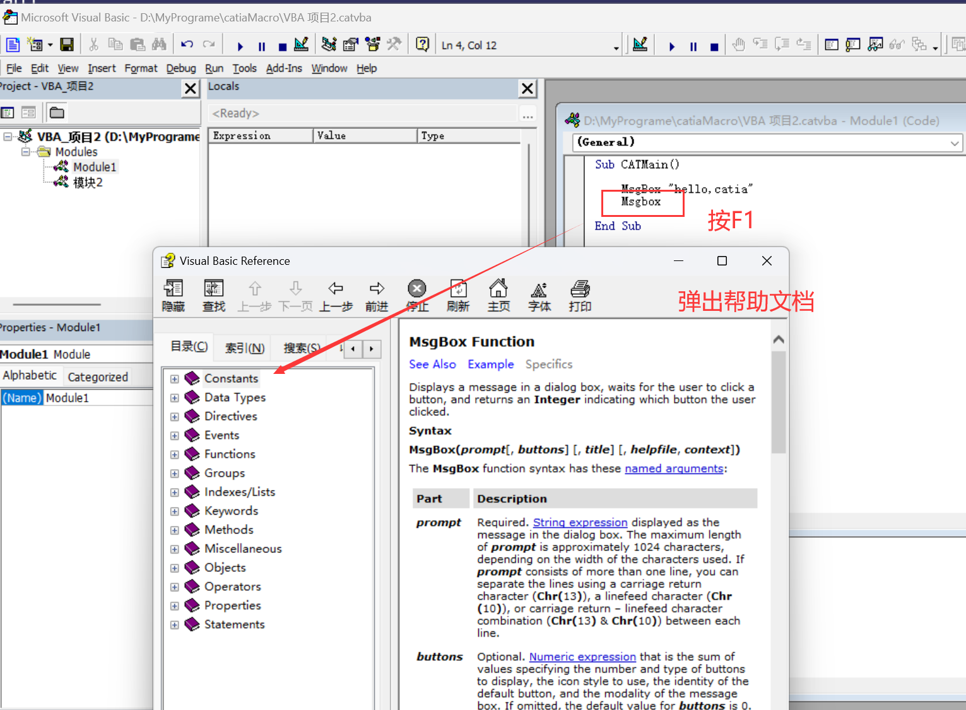This screenshot has width=966, height=710.
Task: Open the Project Explorer icon
Action: [x=329, y=45]
